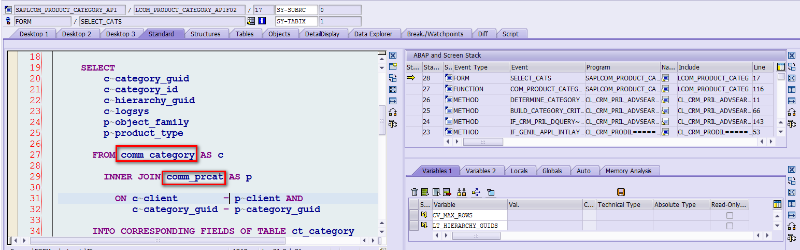Click Val. cell for CV_MAX_ROWS variable

[545, 215]
